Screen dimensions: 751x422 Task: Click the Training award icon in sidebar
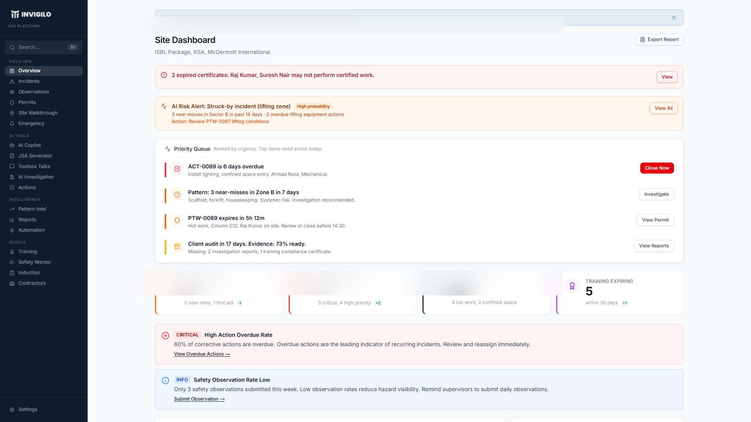pyautogui.click(x=12, y=252)
